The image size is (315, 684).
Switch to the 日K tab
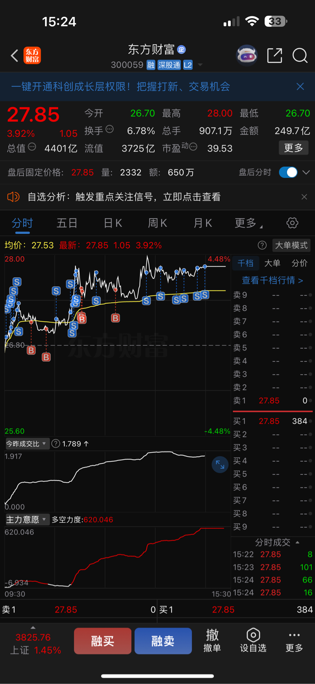(112, 223)
